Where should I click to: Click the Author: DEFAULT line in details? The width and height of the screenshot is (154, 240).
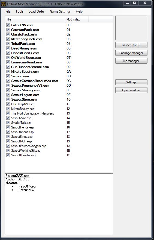point(18,179)
